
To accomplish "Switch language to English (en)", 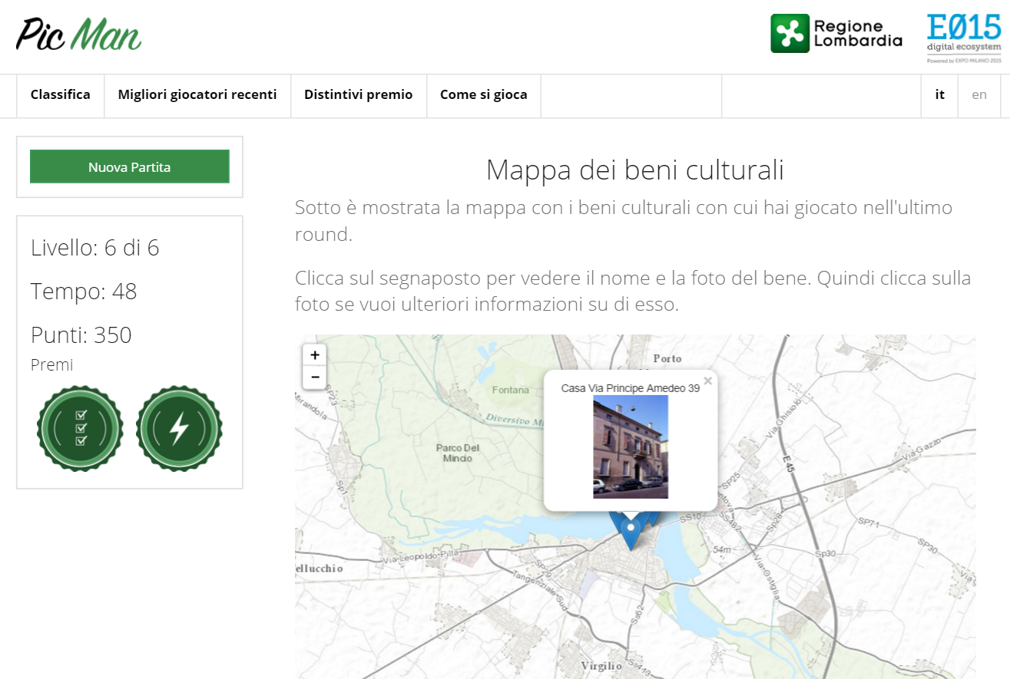I will 979,95.
